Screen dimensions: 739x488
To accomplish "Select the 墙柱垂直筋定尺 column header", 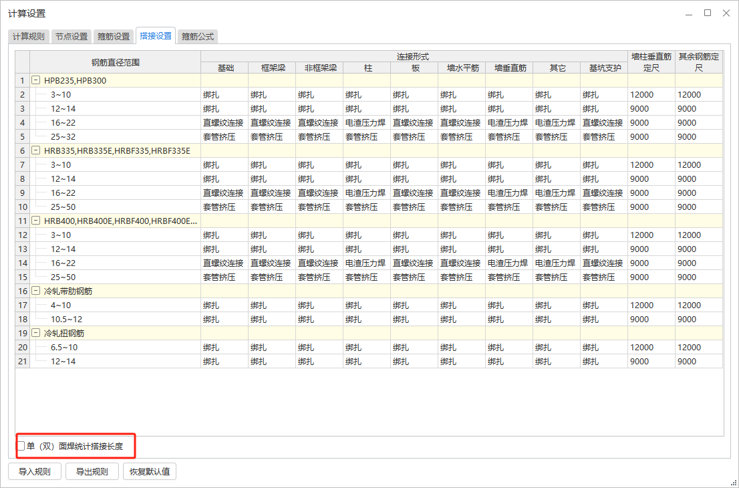I will click(652, 62).
